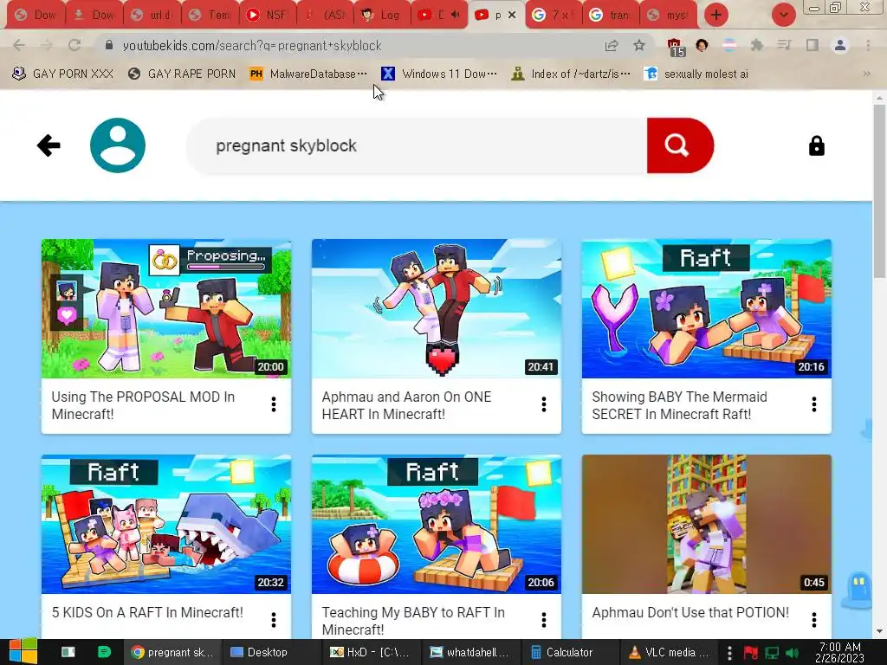Open the media controls icon in toolbar

[784, 45]
